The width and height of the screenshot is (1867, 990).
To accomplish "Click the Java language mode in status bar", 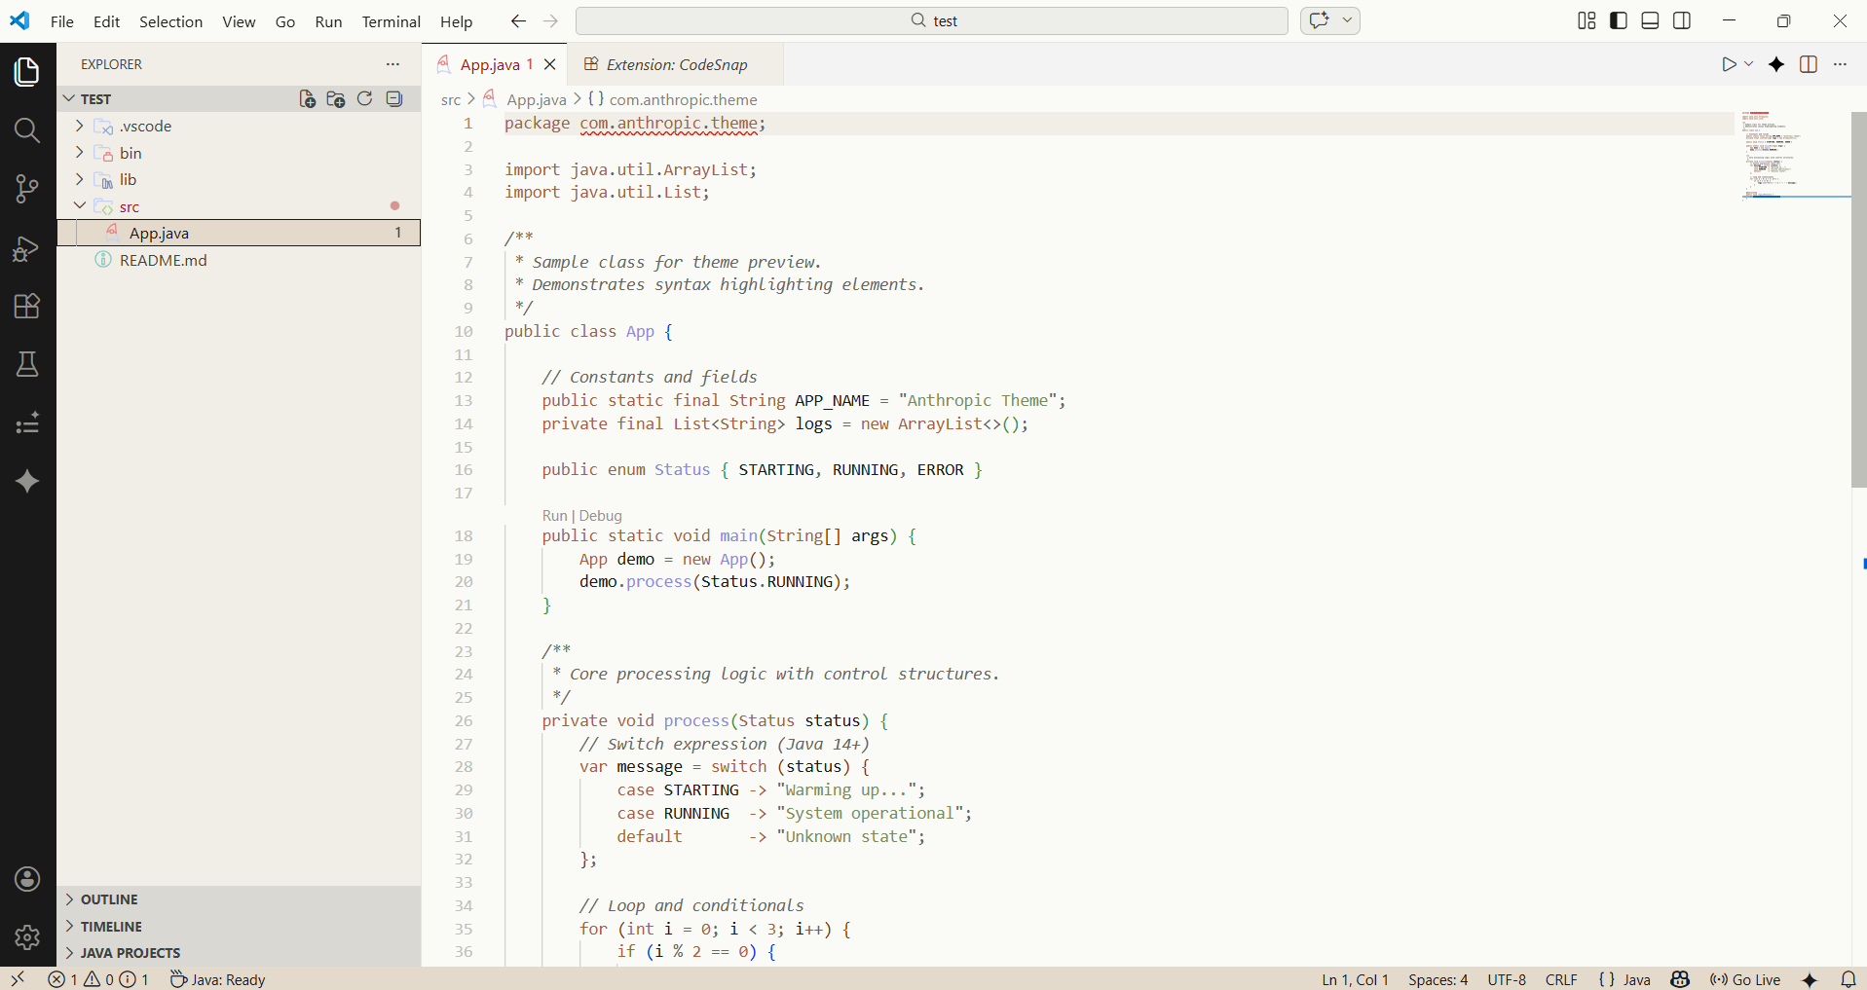I will [1636, 979].
